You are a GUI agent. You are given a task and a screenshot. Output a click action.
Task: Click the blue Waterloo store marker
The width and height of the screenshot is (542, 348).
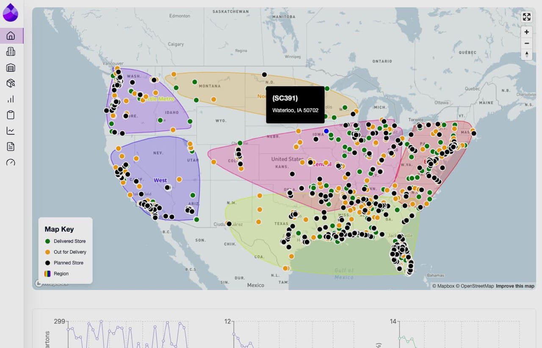click(x=326, y=131)
